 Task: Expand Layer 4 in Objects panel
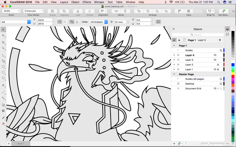point(174,55)
